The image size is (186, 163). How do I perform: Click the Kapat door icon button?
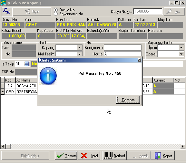click(163, 156)
